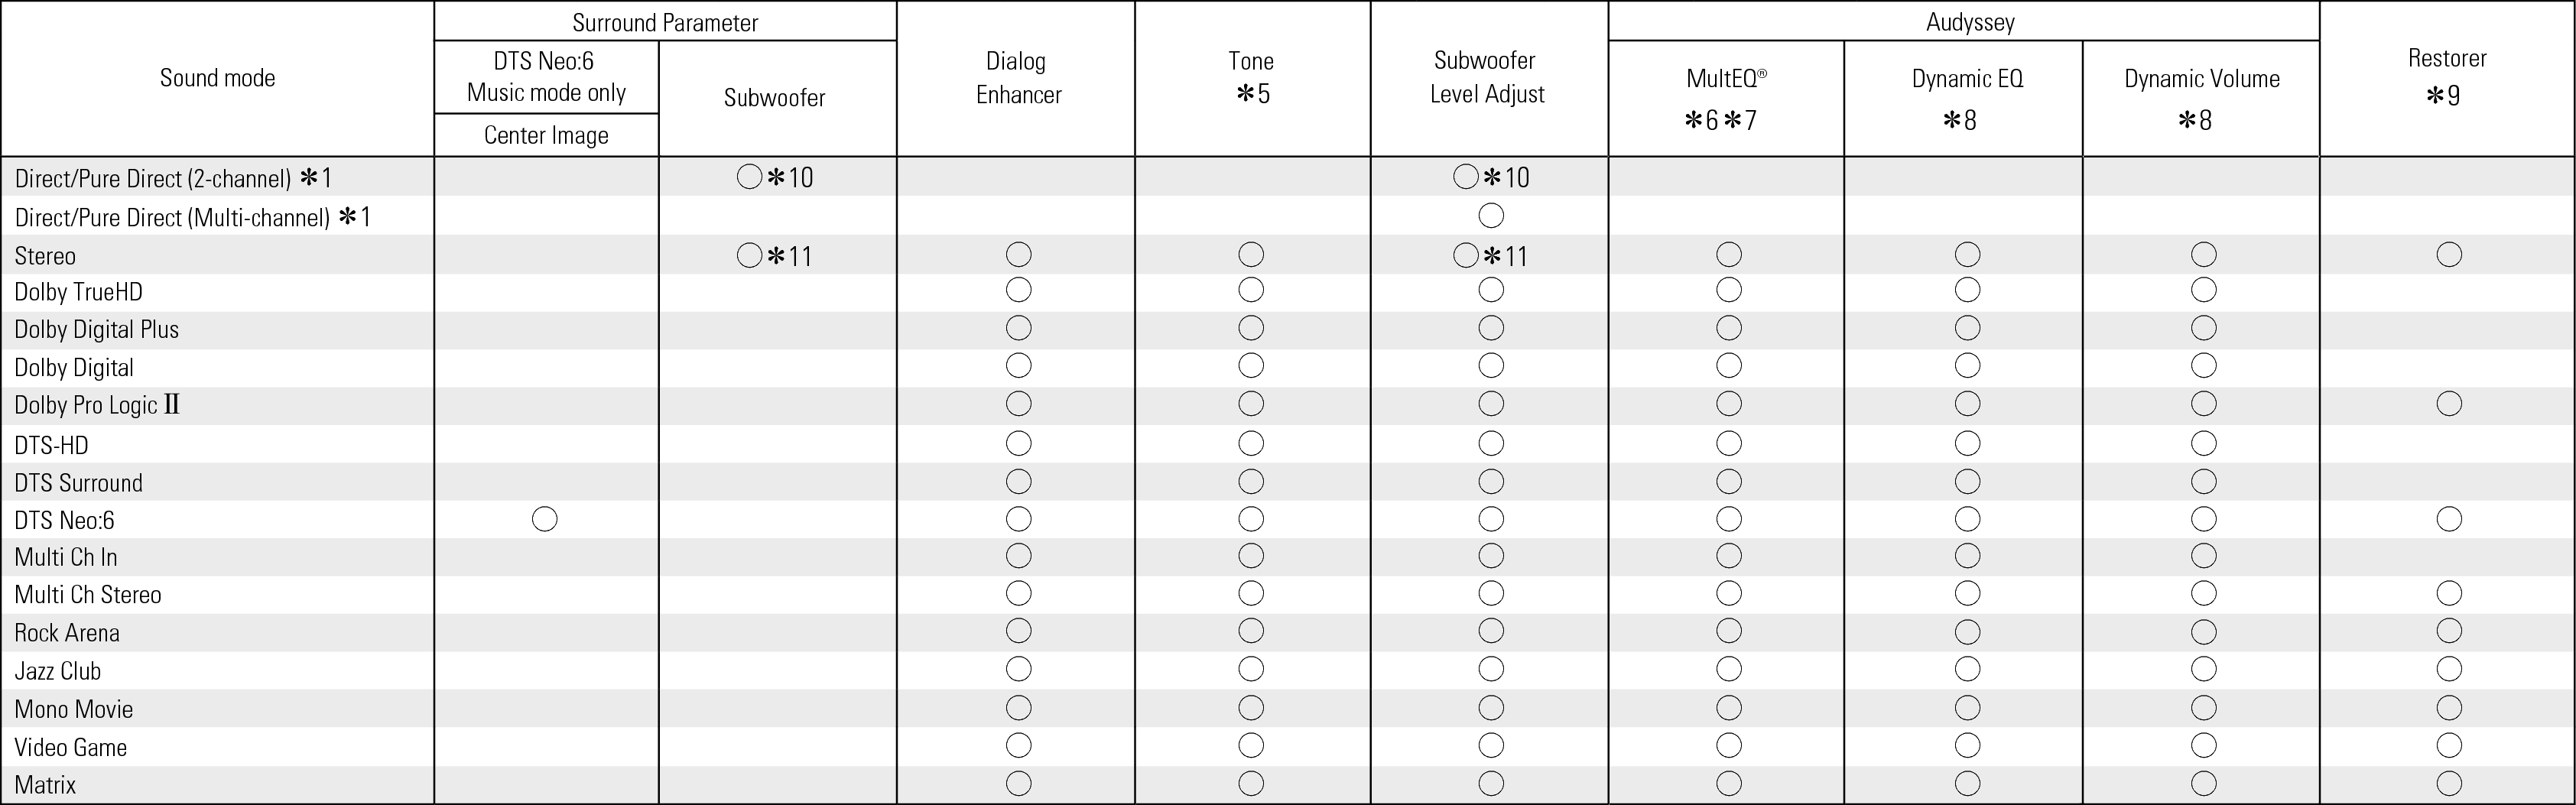This screenshot has width=2576, height=805.
Task: Click the Subwoofer circle marked *11 in Stereo row
Action: pyautogui.click(x=750, y=256)
